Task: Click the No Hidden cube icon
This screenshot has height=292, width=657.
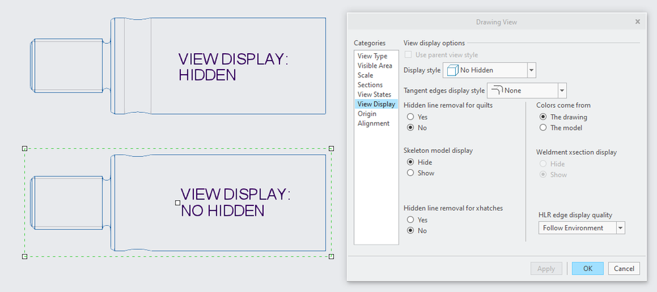Action: tap(452, 70)
